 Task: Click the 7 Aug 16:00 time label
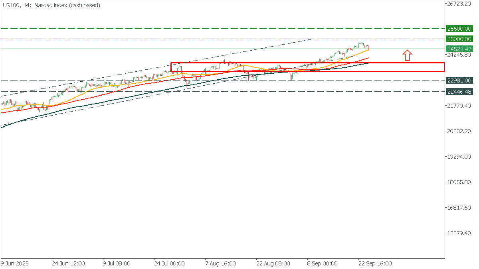(220, 263)
